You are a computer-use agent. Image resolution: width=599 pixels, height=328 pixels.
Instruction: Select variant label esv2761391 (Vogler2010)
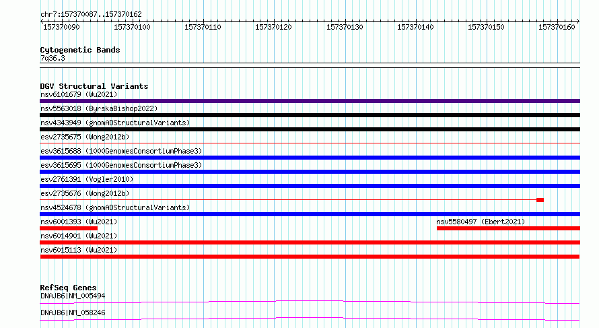point(87,179)
